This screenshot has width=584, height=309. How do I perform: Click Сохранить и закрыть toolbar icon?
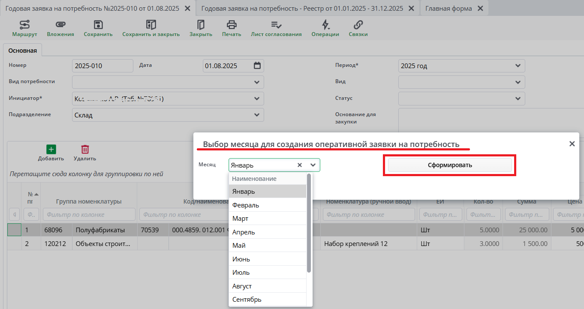[151, 25]
